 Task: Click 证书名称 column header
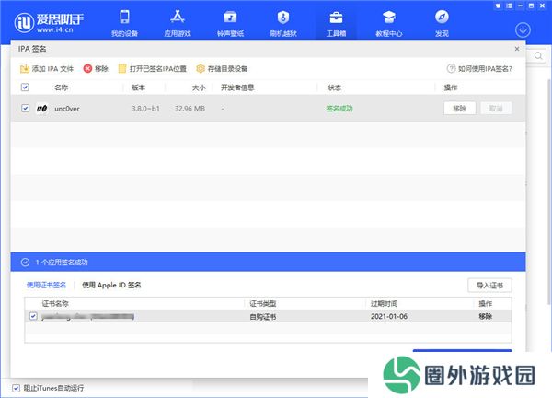click(x=55, y=303)
